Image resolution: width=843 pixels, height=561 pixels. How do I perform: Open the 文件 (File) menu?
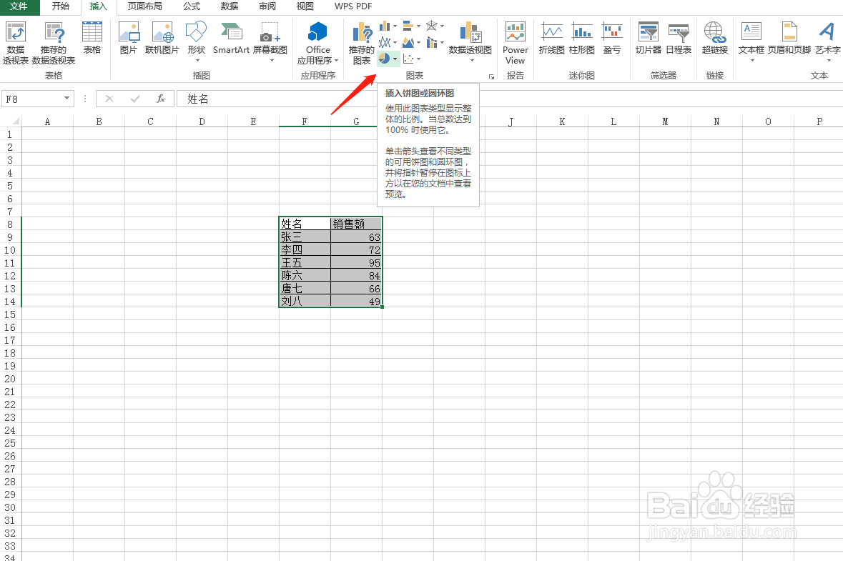tap(19, 6)
